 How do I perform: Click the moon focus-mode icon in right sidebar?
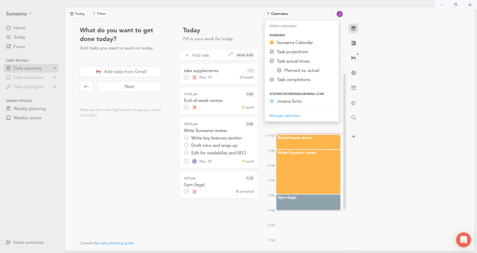[x=353, y=103]
